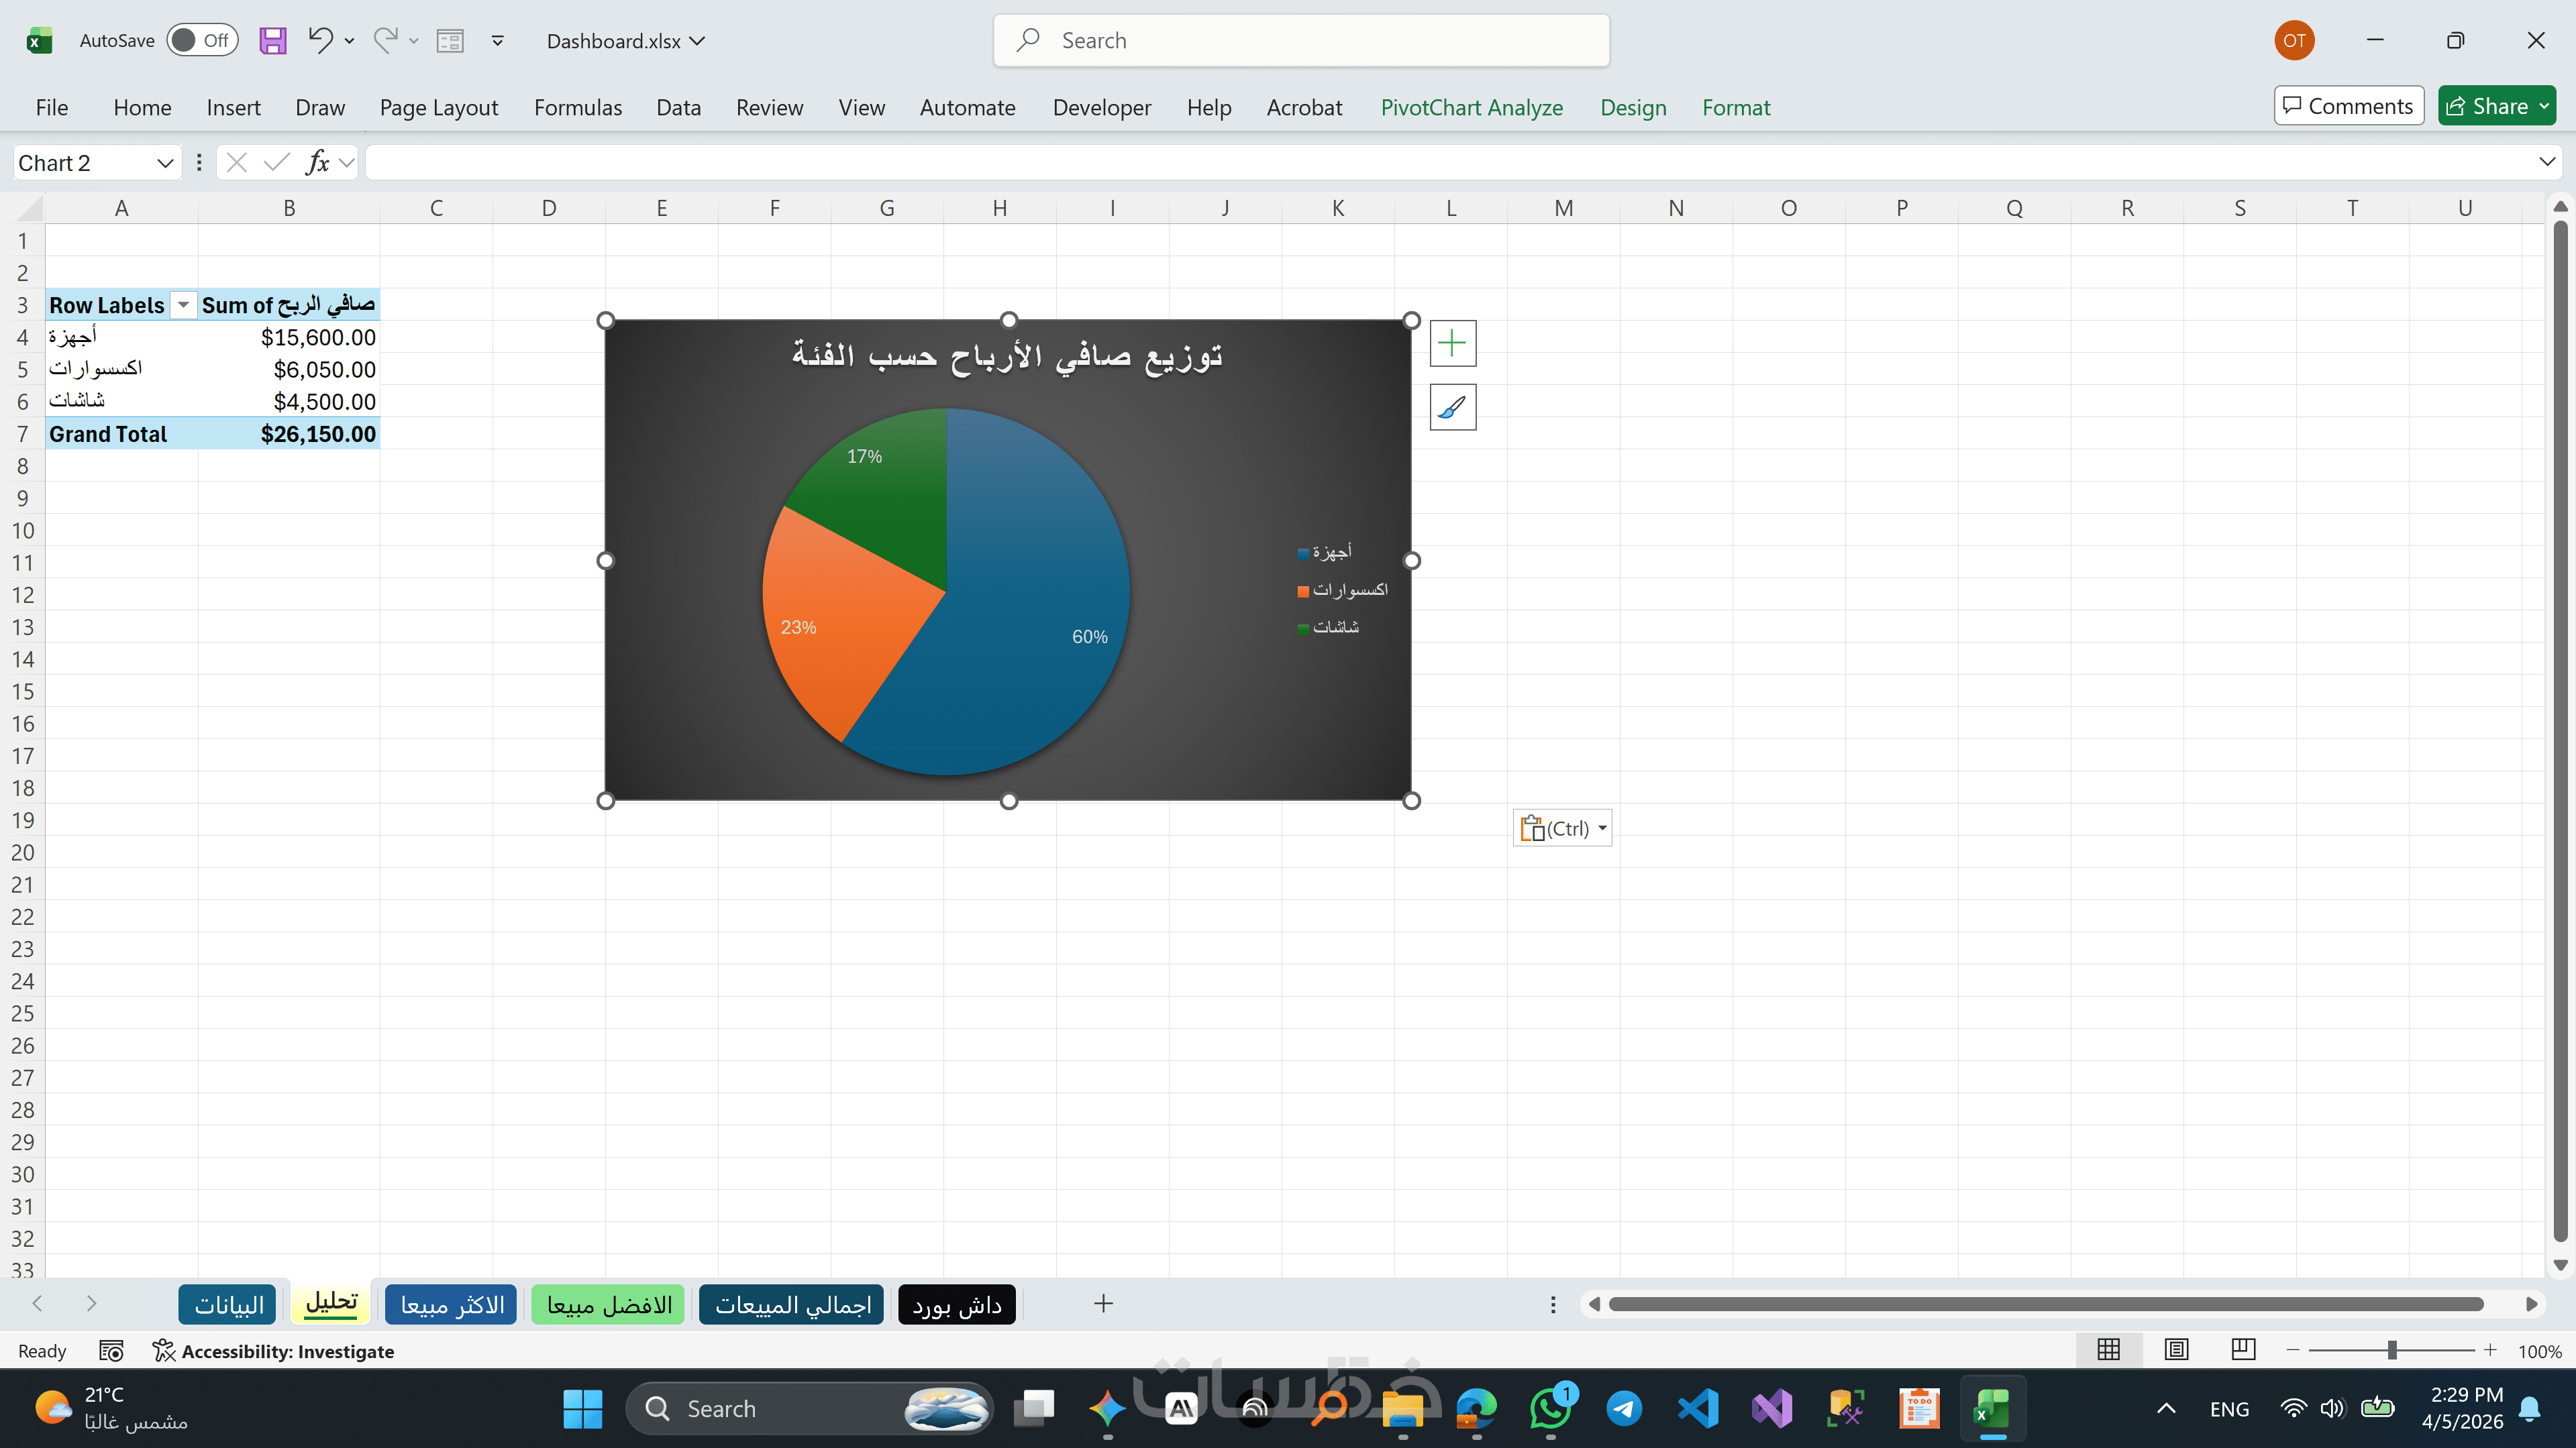Select Page Break Preview view icon
Image resolution: width=2576 pixels, height=1448 pixels.
click(2243, 1350)
